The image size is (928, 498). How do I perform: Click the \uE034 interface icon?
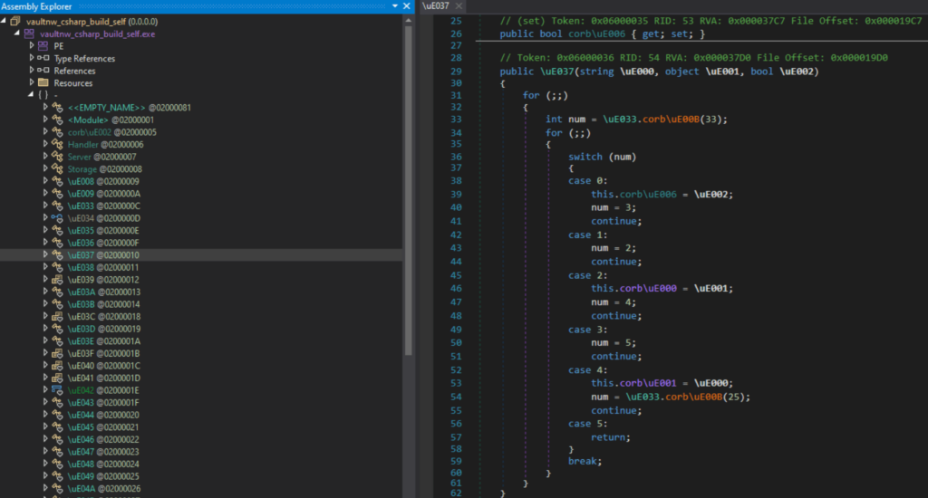click(57, 218)
